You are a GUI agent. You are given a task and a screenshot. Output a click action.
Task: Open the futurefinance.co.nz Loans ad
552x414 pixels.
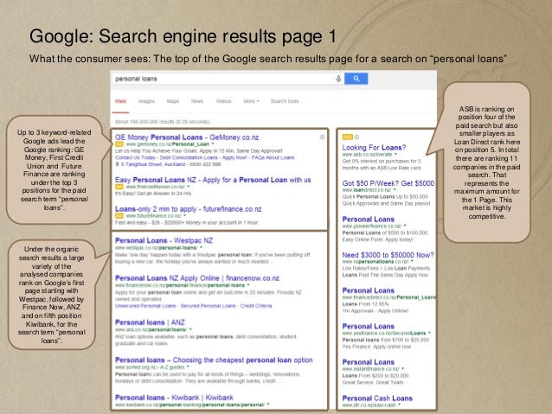click(189, 209)
